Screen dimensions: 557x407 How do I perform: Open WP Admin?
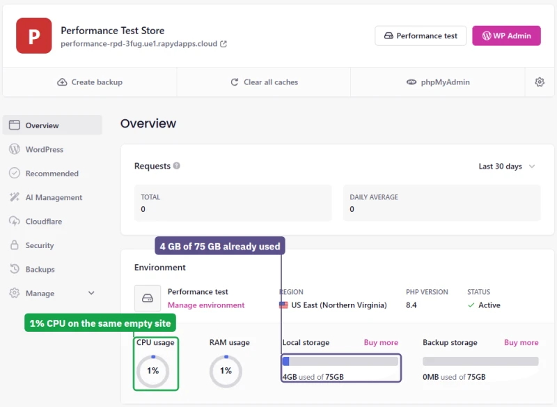point(507,36)
